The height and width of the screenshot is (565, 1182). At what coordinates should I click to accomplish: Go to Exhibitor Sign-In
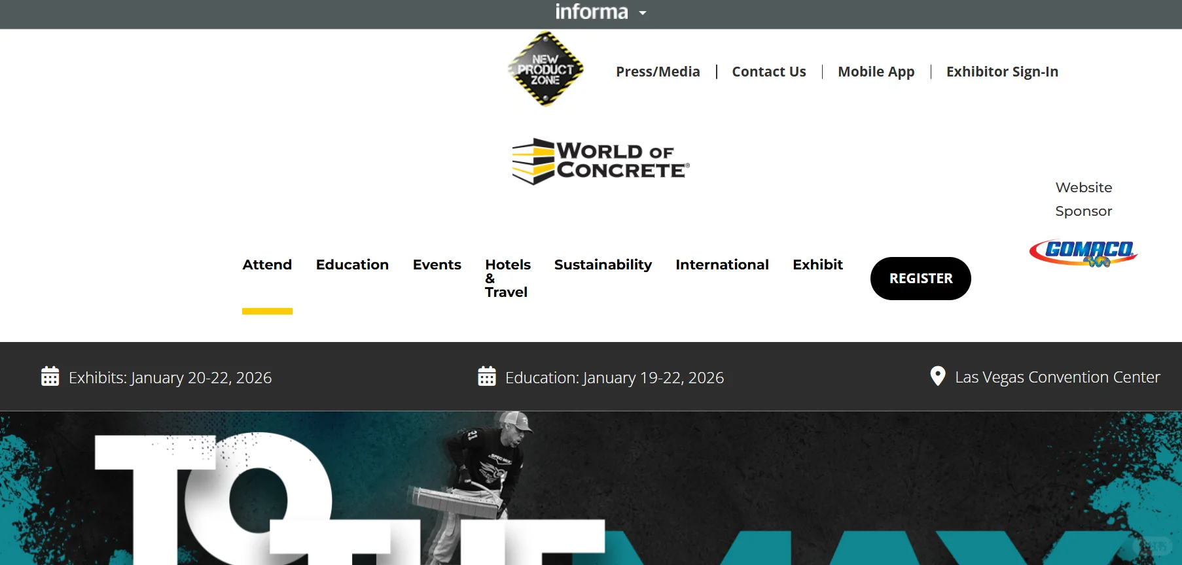[1002, 72]
